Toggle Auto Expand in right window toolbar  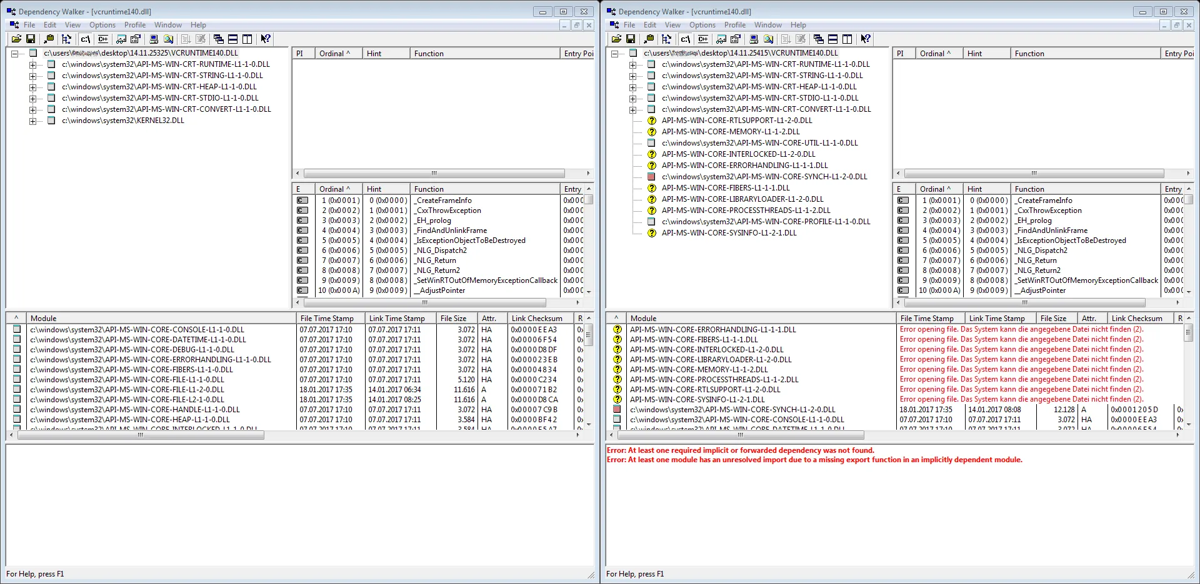pos(667,39)
